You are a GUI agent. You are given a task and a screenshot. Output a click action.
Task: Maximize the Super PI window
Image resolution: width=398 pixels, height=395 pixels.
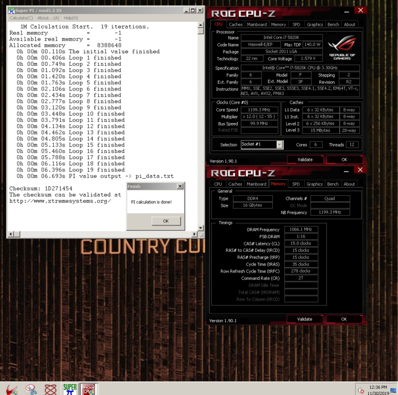tap(193, 10)
